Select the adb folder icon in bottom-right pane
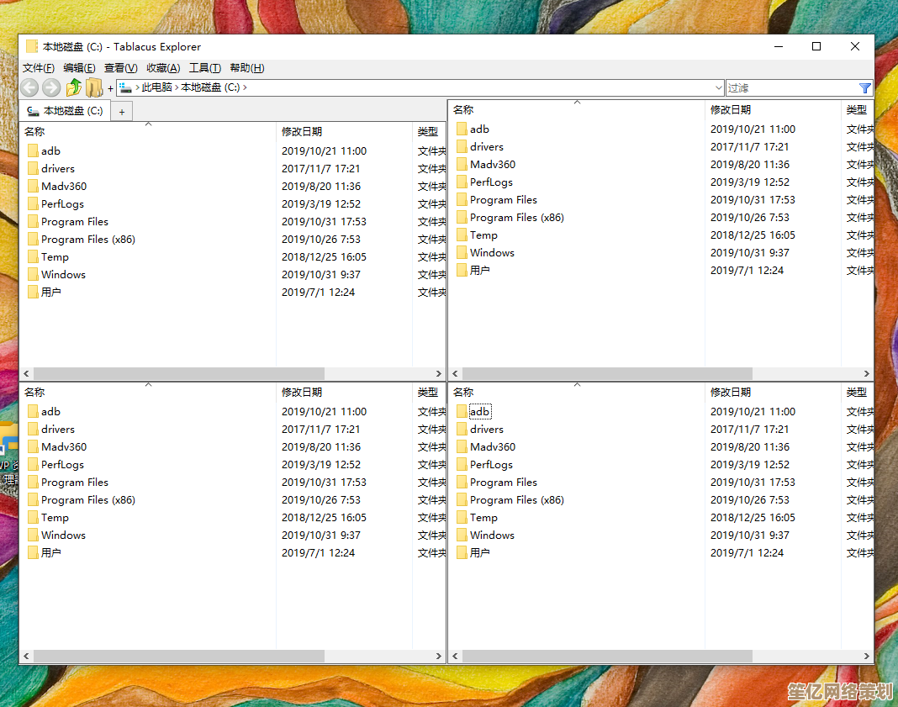Viewport: 898px width, 707px height. [462, 411]
